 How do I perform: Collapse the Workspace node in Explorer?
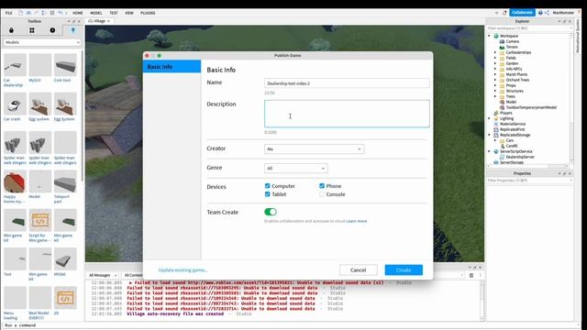(489, 36)
